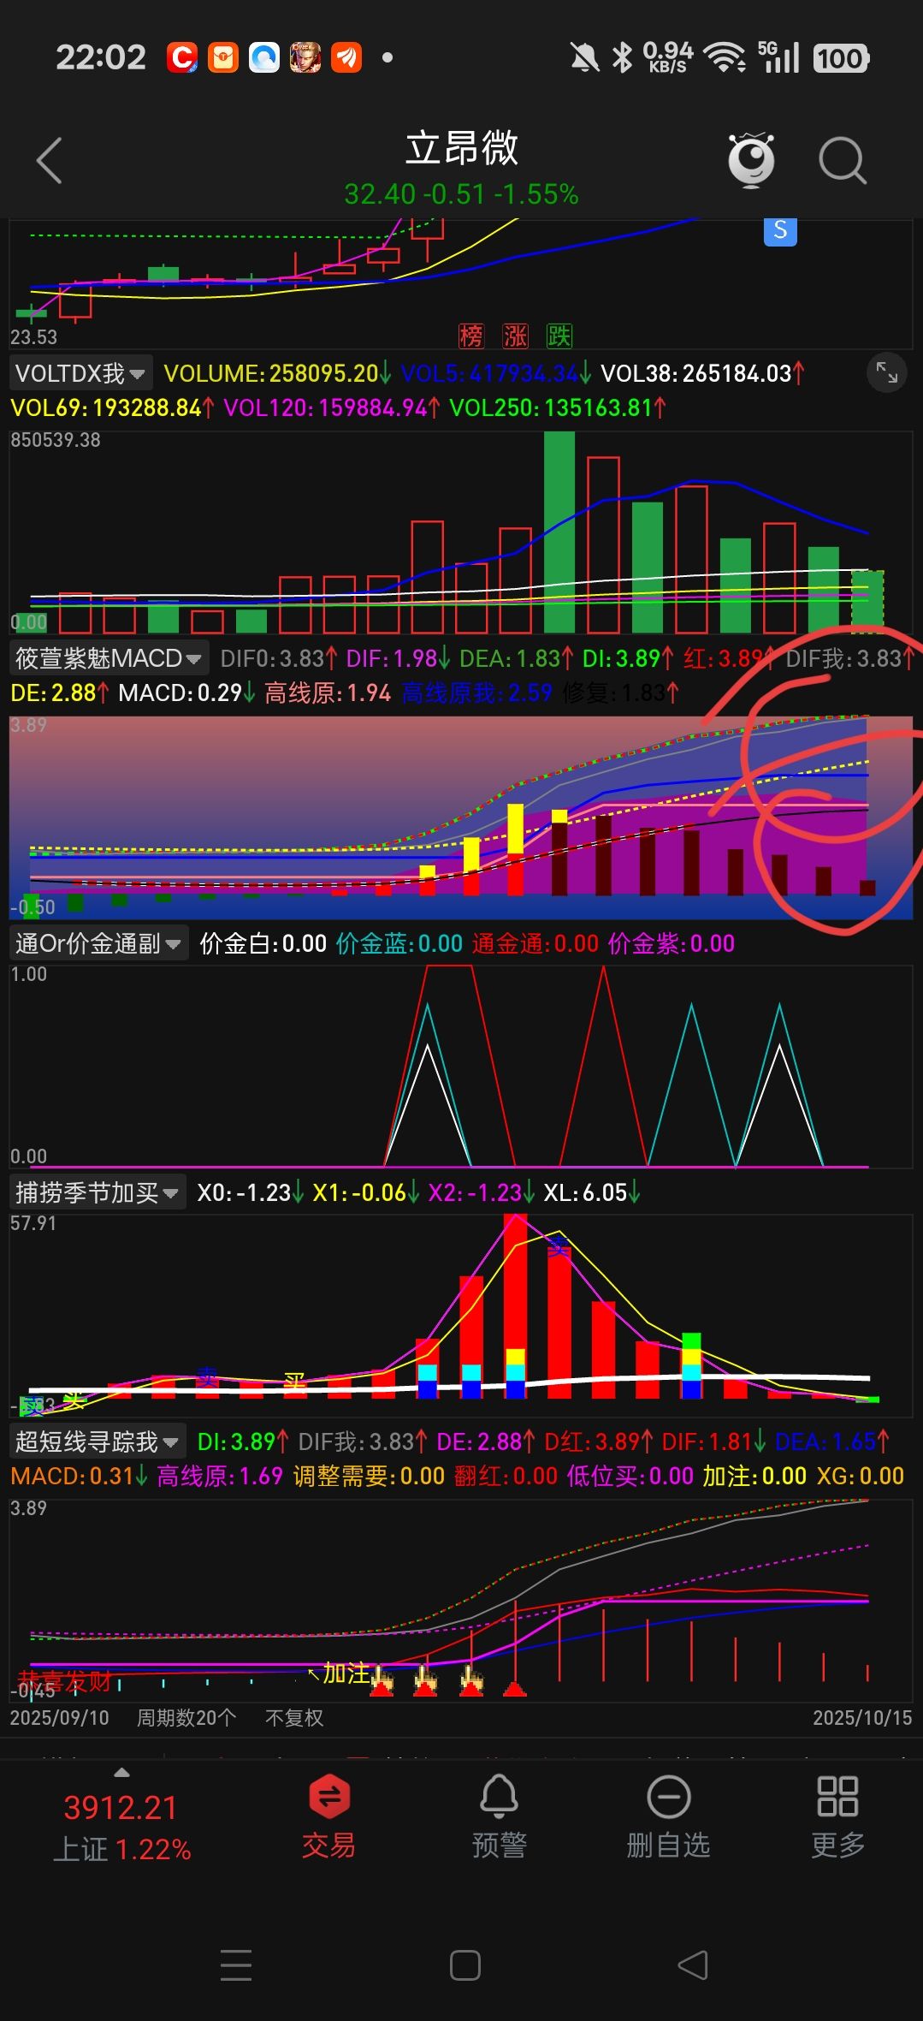Tap the 23.53 price axis label

(x=34, y=337)
